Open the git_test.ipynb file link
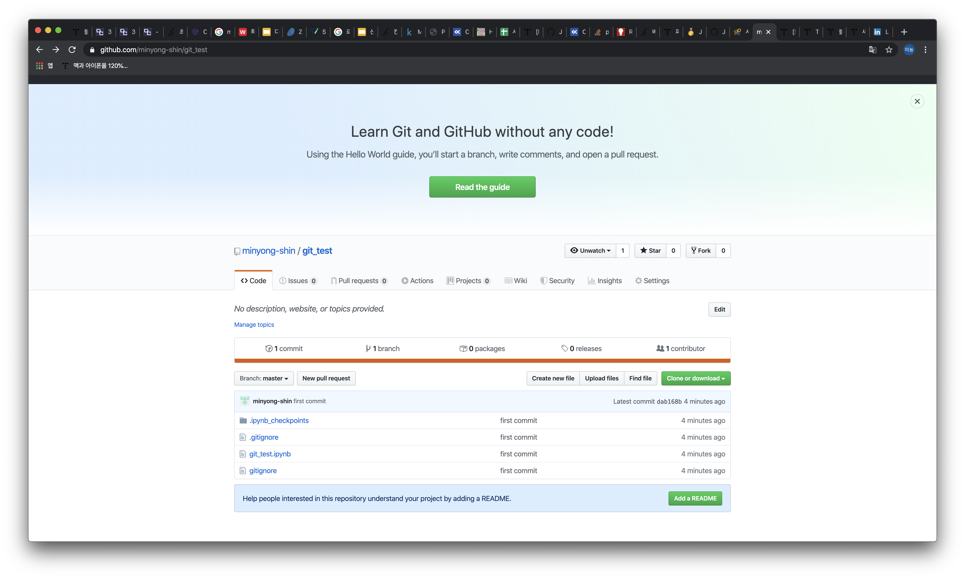 [270, 454]
